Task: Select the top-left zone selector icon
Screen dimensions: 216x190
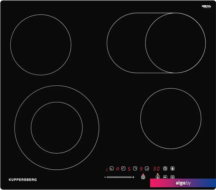Action: click(x=123, y=168)
